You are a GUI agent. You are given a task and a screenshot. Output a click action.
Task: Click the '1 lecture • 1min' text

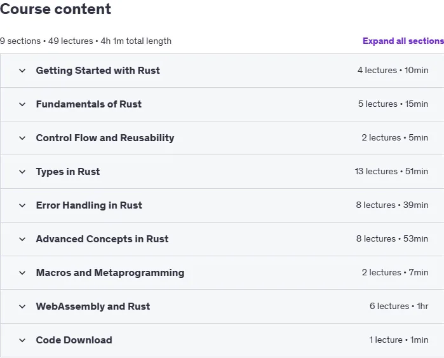(x=399, y=340)
